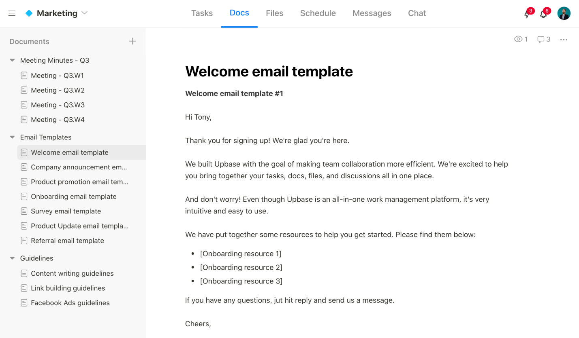This screenshot has width=579, height=338.
Task: Open the three-dot more options menu
Action: 564,40
